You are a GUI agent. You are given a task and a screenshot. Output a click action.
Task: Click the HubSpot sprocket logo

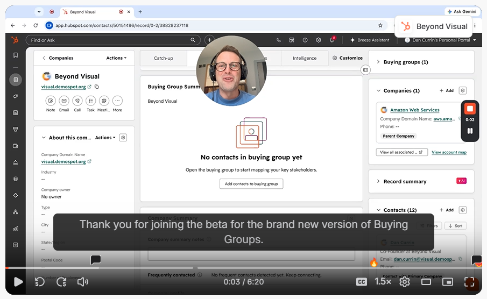click(x=15, y=40)
